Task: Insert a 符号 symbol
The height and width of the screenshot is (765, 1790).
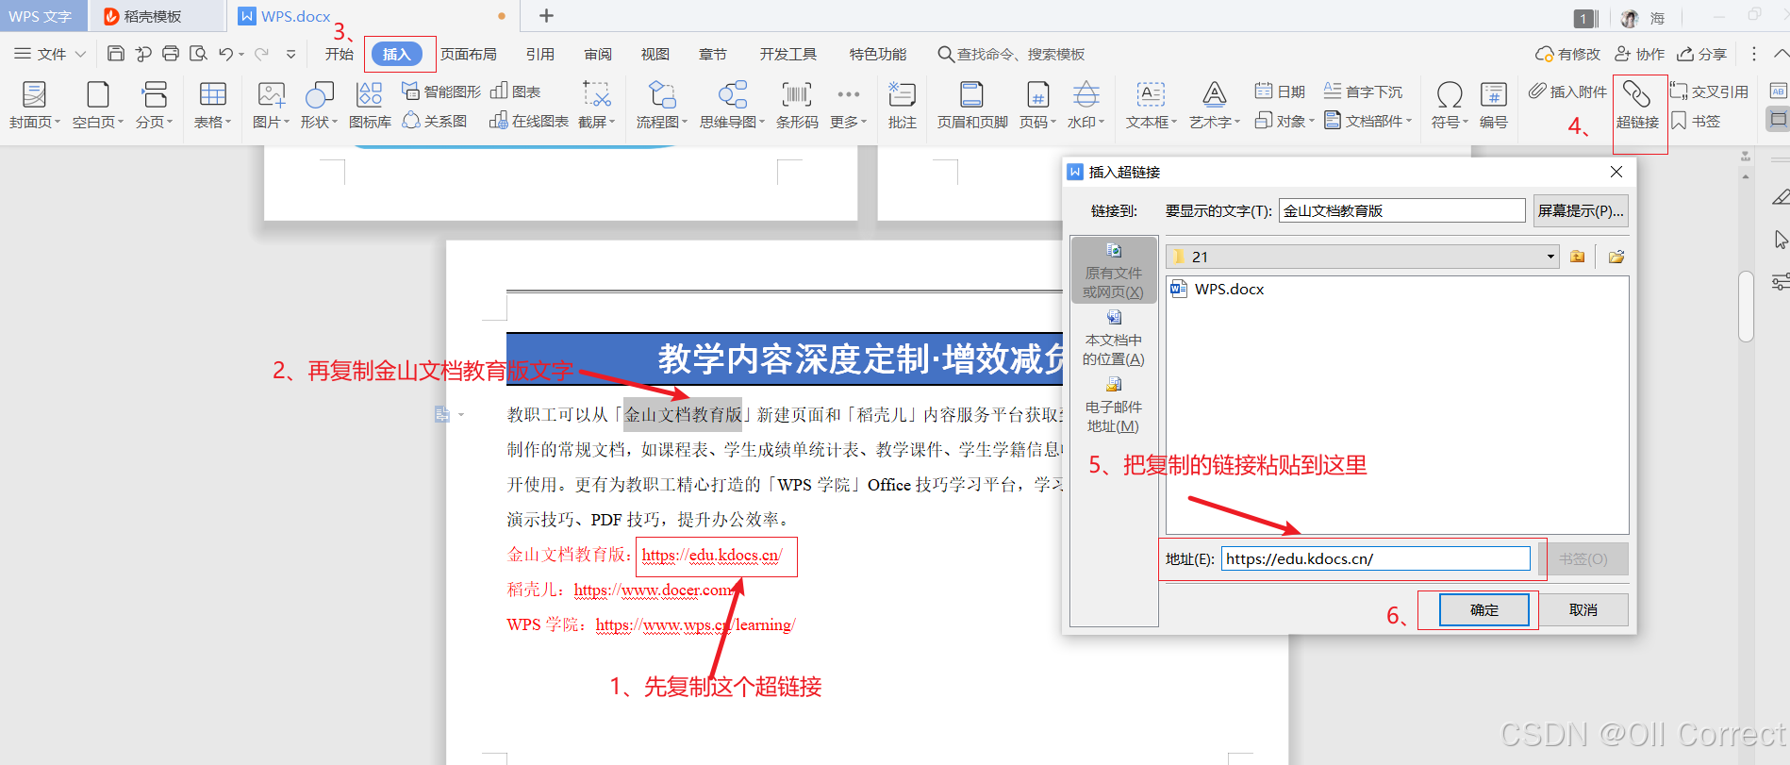Action: click(1450, 105)
